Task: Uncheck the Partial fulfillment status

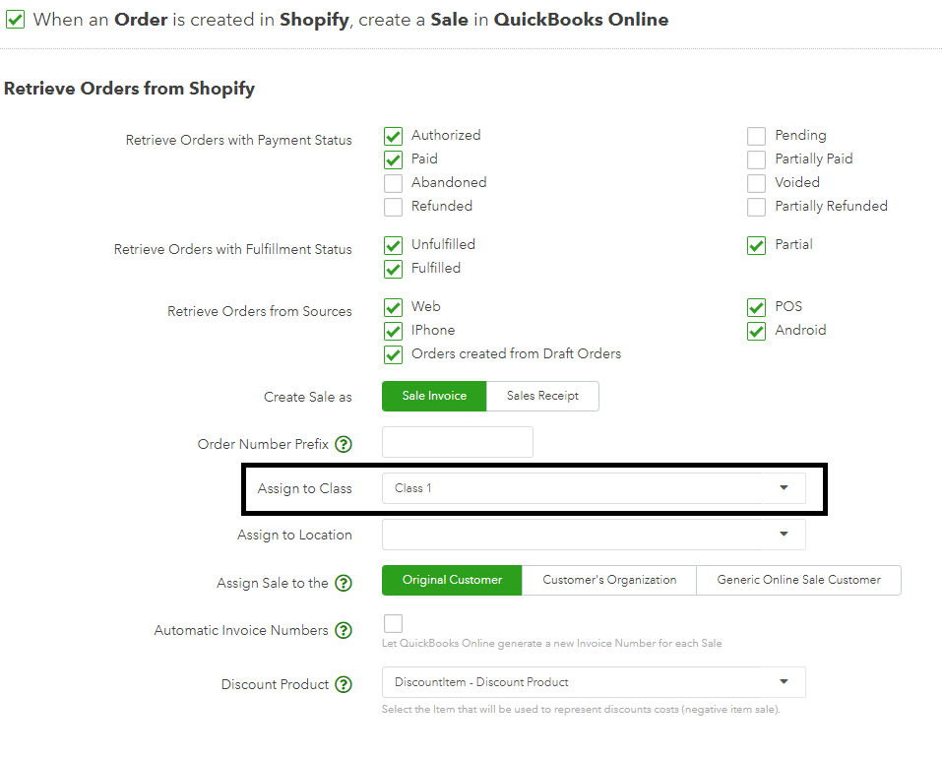Action: (756, 244)
